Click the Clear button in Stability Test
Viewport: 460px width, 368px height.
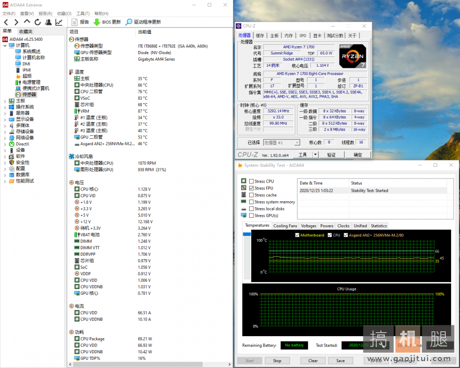pyautogui.click(x=313, y=361)
